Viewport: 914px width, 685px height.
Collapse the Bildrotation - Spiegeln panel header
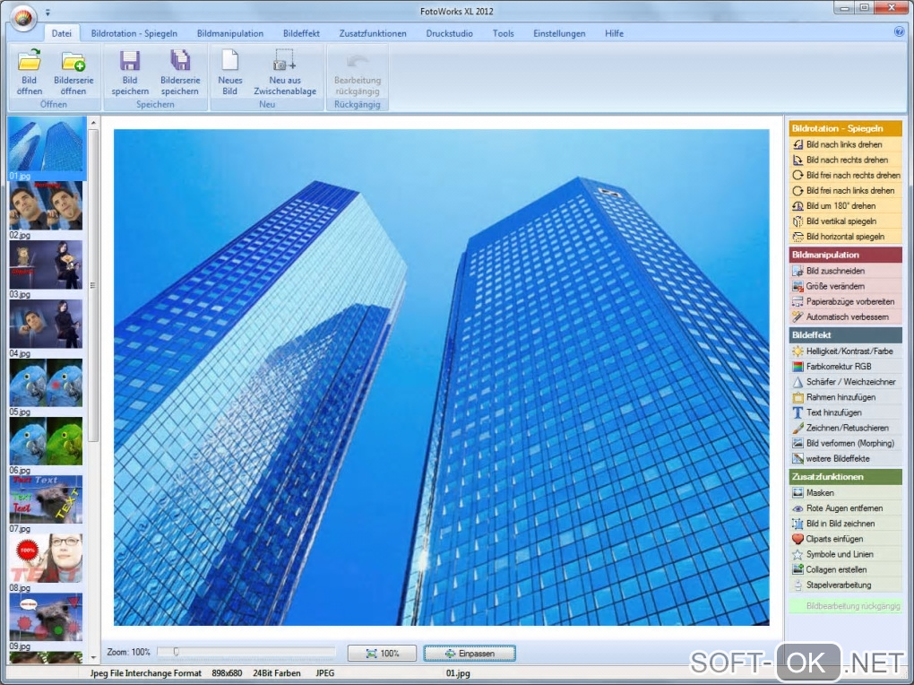coord(845,128)
